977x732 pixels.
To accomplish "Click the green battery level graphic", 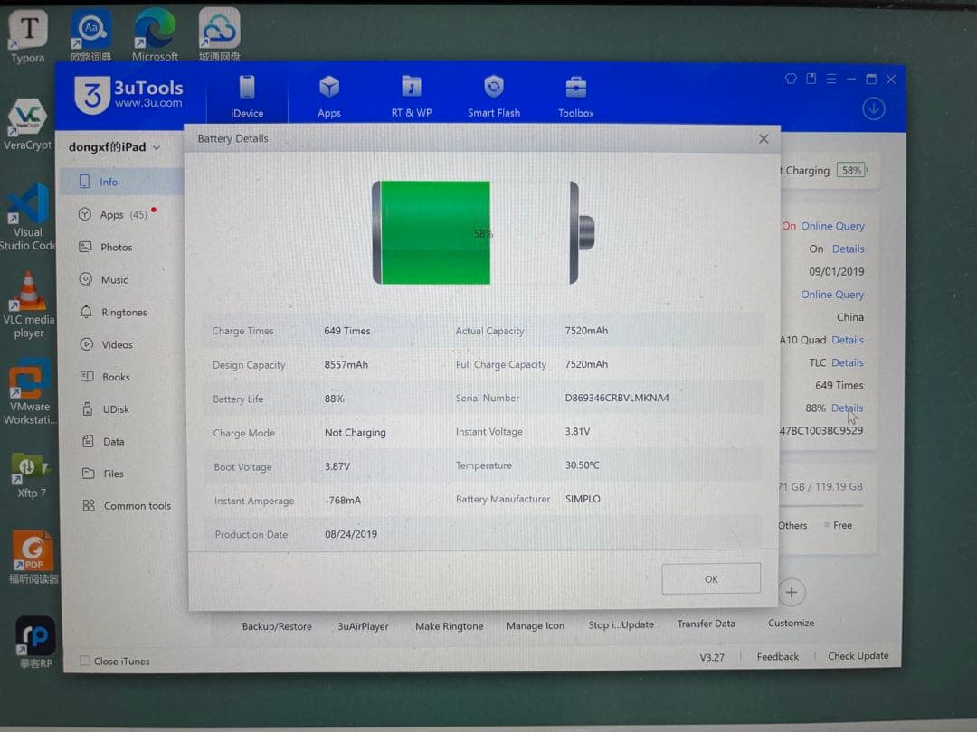I will point(434,233).
